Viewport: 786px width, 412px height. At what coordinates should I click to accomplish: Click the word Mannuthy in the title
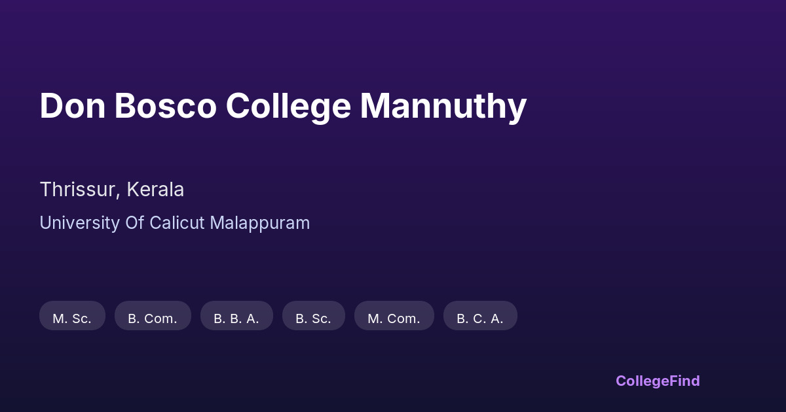click(x=443, y=106)
